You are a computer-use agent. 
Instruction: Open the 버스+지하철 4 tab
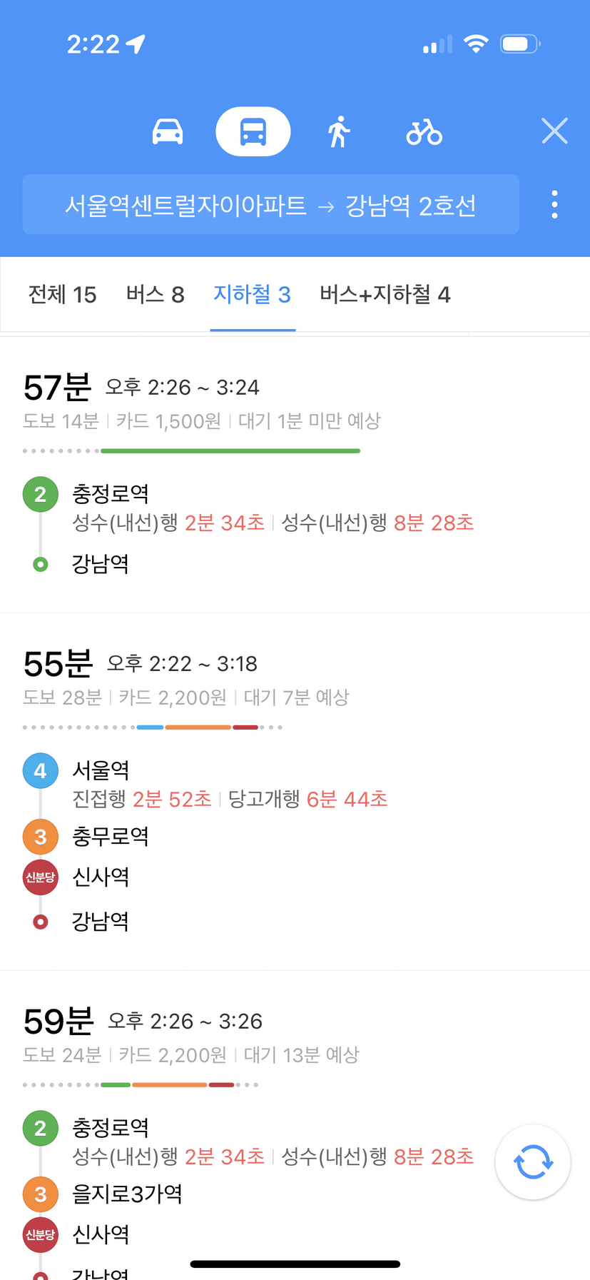tap(385, 295)
